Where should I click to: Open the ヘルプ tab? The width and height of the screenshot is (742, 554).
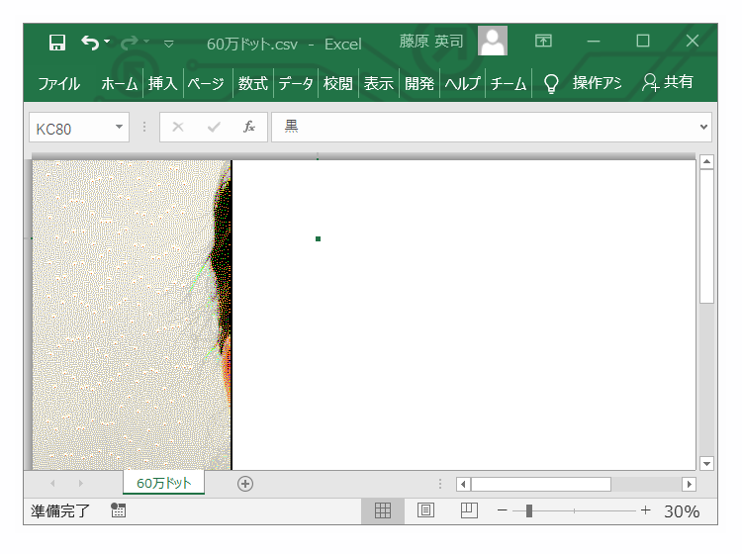(462, 83)
